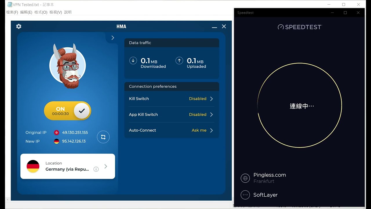Click the Pingless.com server globe icon
This screenshot has height=209, width=371.
click(x=245, y=178)
